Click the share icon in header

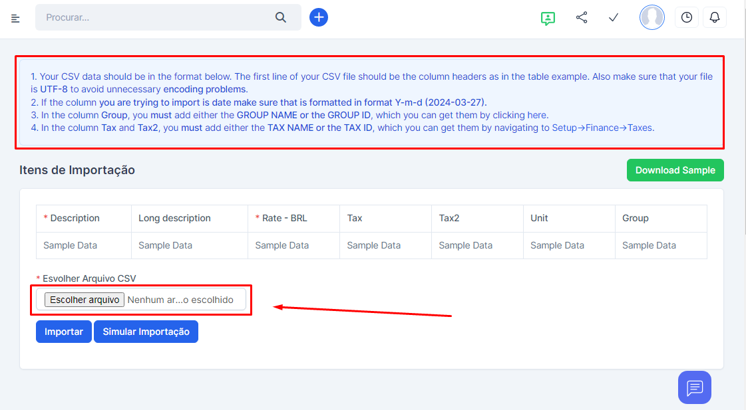click(x=582, y=18)
